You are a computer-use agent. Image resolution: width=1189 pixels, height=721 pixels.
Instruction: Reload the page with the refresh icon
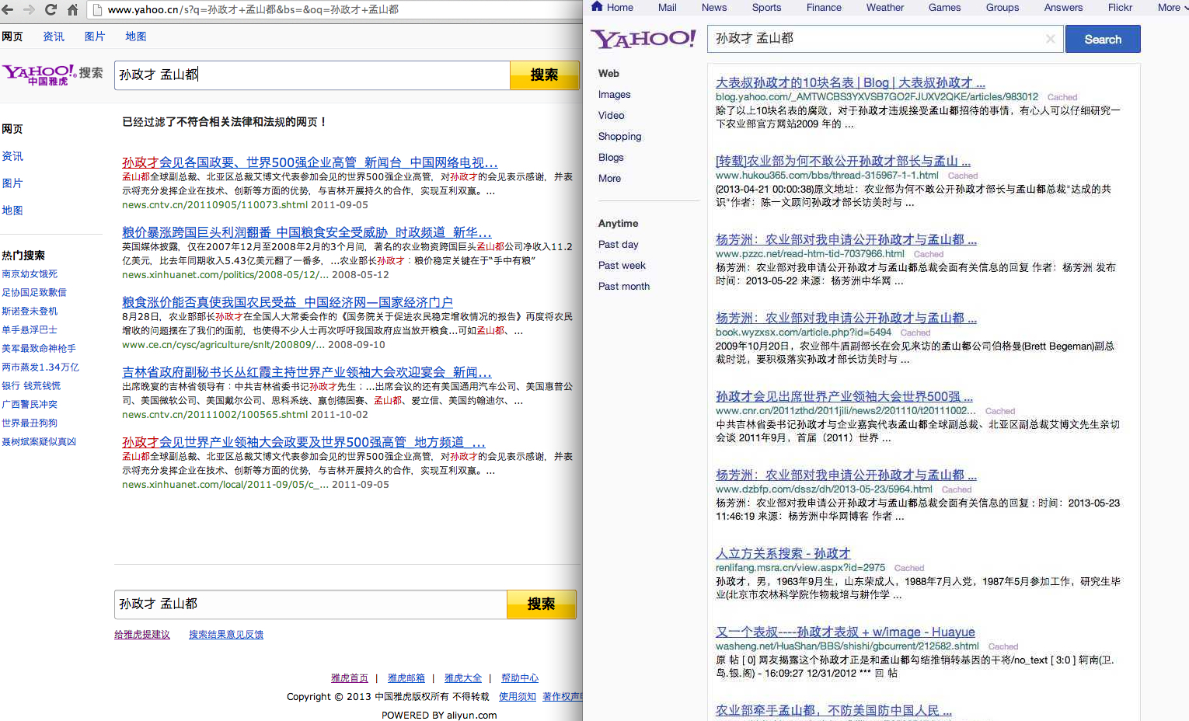click(51, 9)
